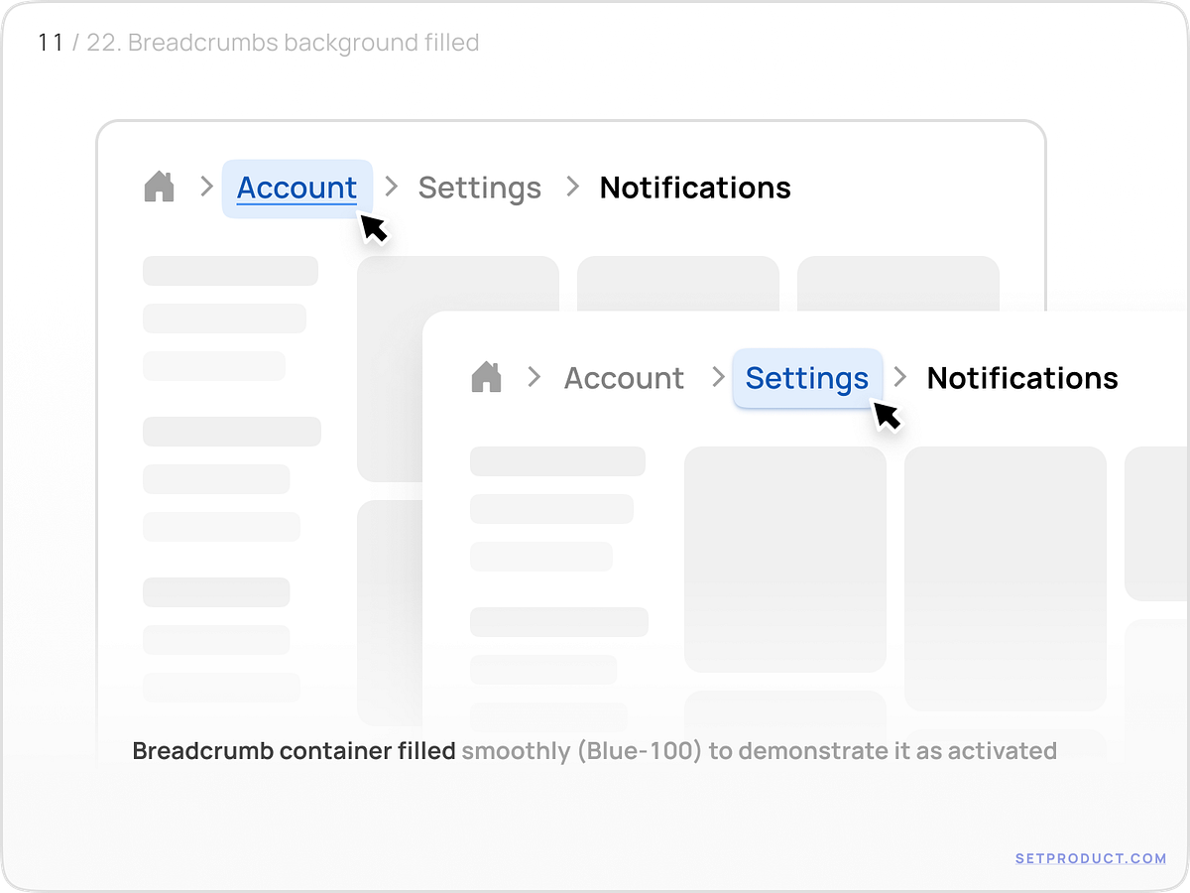Click the caption text mentioning Blue-100

(x=595, y=751)
